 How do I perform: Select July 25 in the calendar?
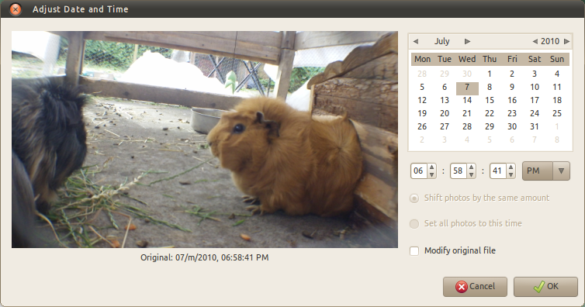coord(557,113)
